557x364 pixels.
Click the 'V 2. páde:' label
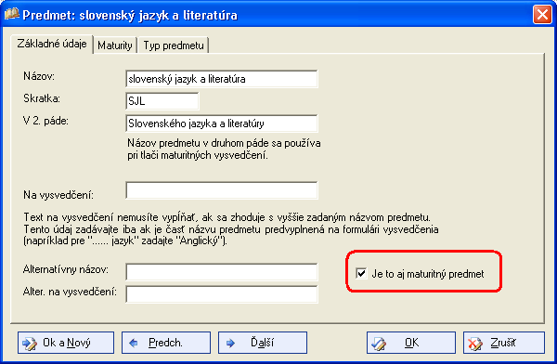(x=45, y=121)
